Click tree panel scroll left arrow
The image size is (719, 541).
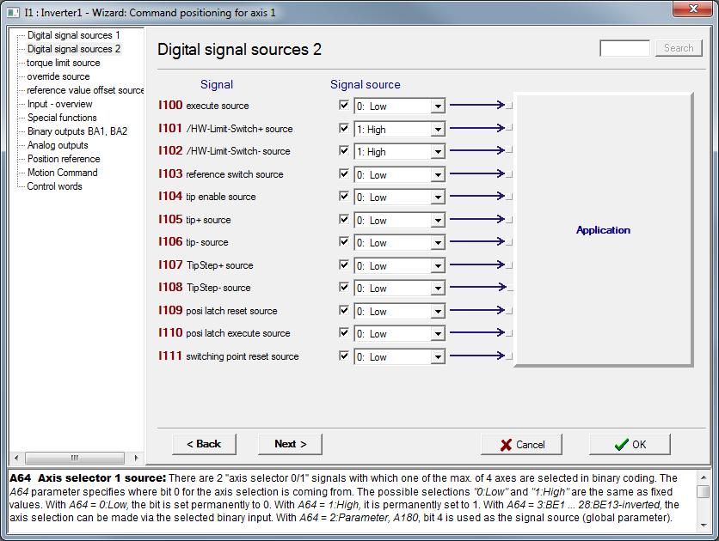[16, 458]
